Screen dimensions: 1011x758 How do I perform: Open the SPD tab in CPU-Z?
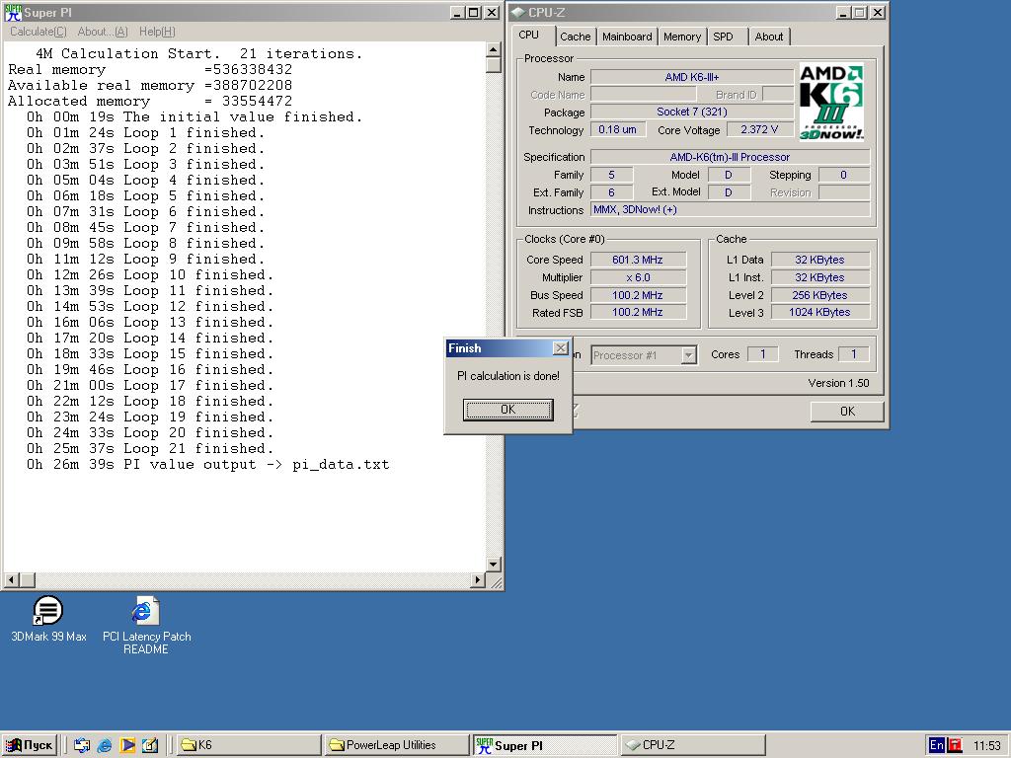[723, 37]
